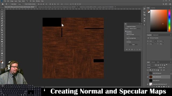
Task: Open the Filter menu
Action: coord(27,1)
